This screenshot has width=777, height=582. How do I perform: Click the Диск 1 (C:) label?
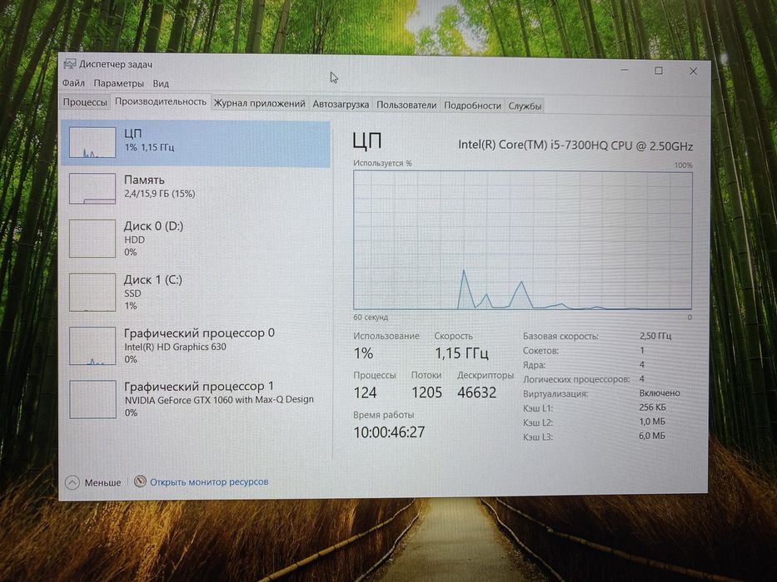pyautogui.click(x=153, y=279)
